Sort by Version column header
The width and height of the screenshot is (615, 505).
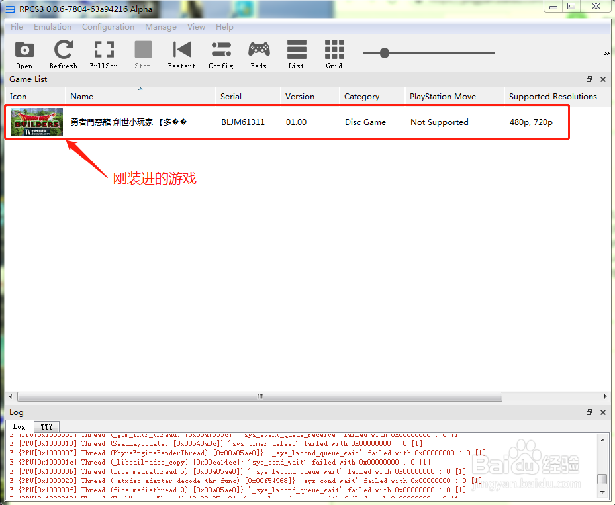click(310, 96)
